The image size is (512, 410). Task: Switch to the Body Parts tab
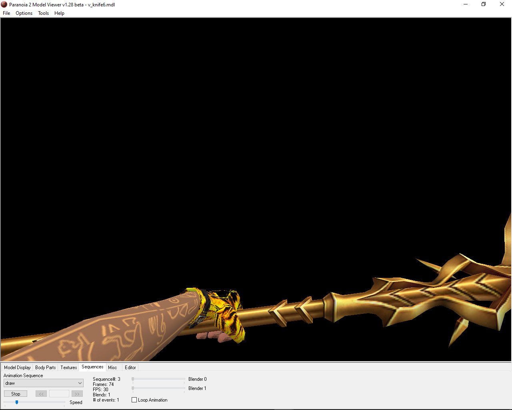tap(46, 368)
